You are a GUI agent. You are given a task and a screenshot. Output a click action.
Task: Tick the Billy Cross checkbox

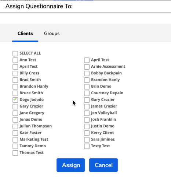tap(15, 73)
